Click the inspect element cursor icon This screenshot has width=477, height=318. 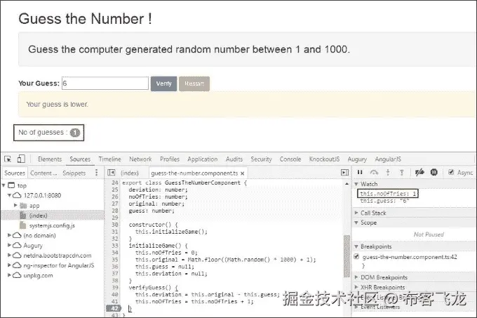click(x=8, y=159)
